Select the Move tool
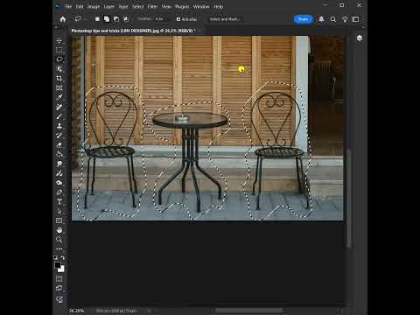420x315 pixels. point(59,40)
